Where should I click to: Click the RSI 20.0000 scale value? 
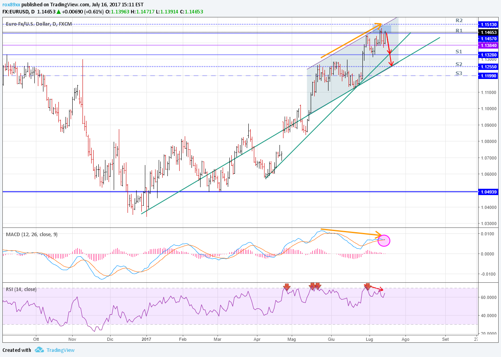489,334
